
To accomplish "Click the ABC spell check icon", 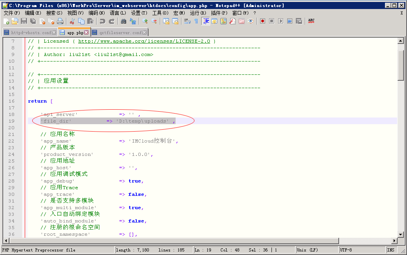I will tap(311, 21).
